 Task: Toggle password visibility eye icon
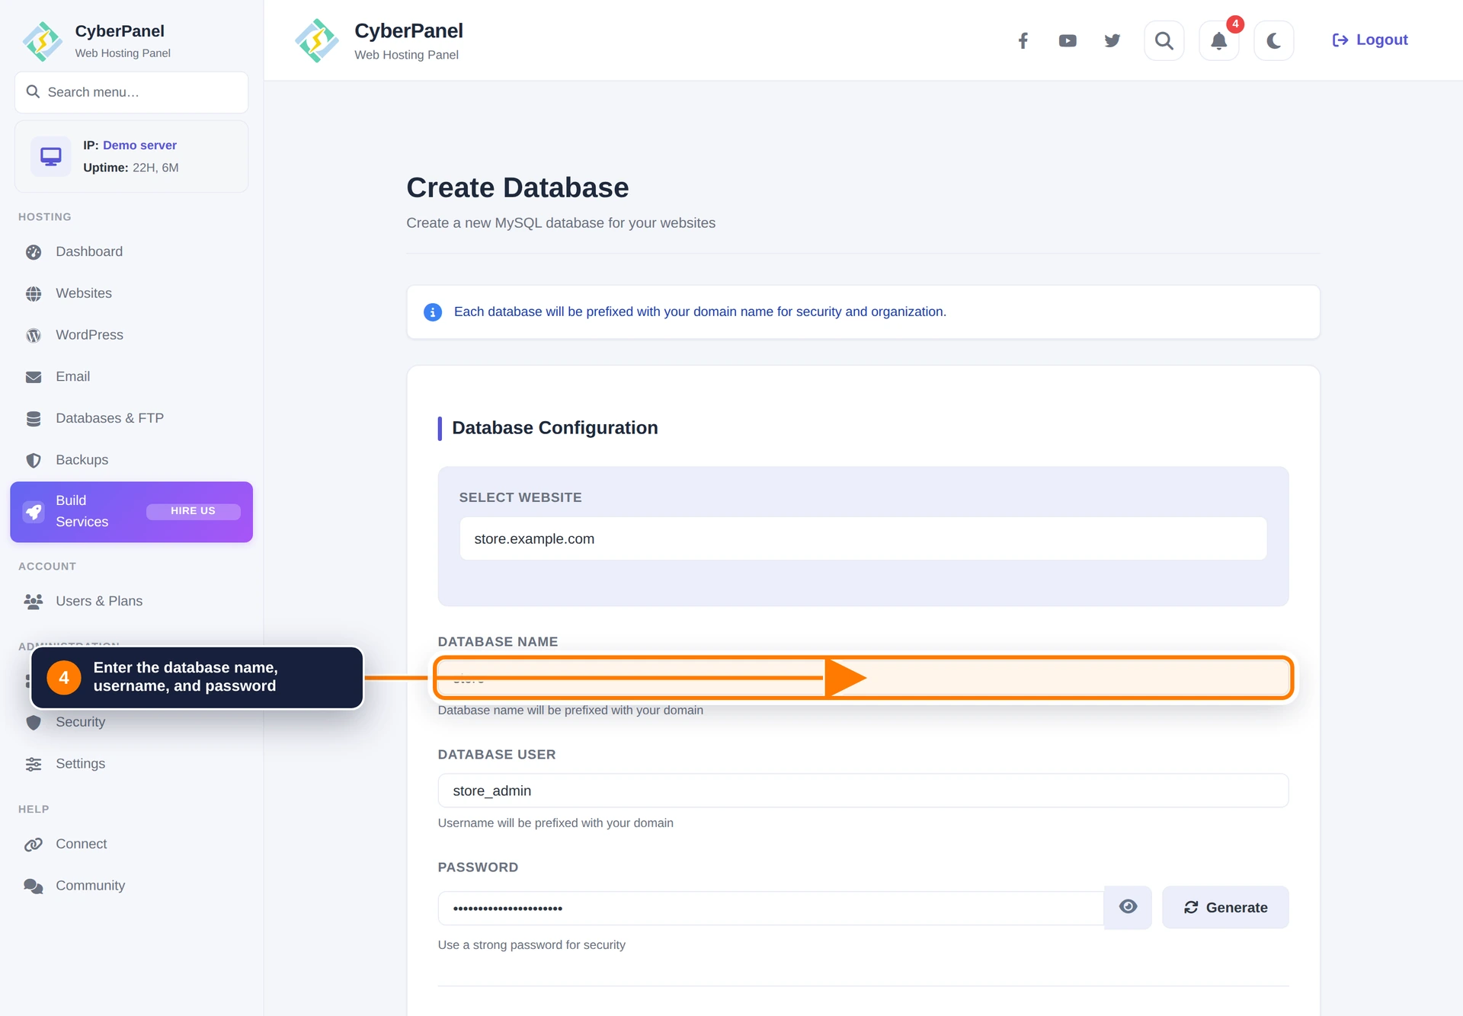1128,907
